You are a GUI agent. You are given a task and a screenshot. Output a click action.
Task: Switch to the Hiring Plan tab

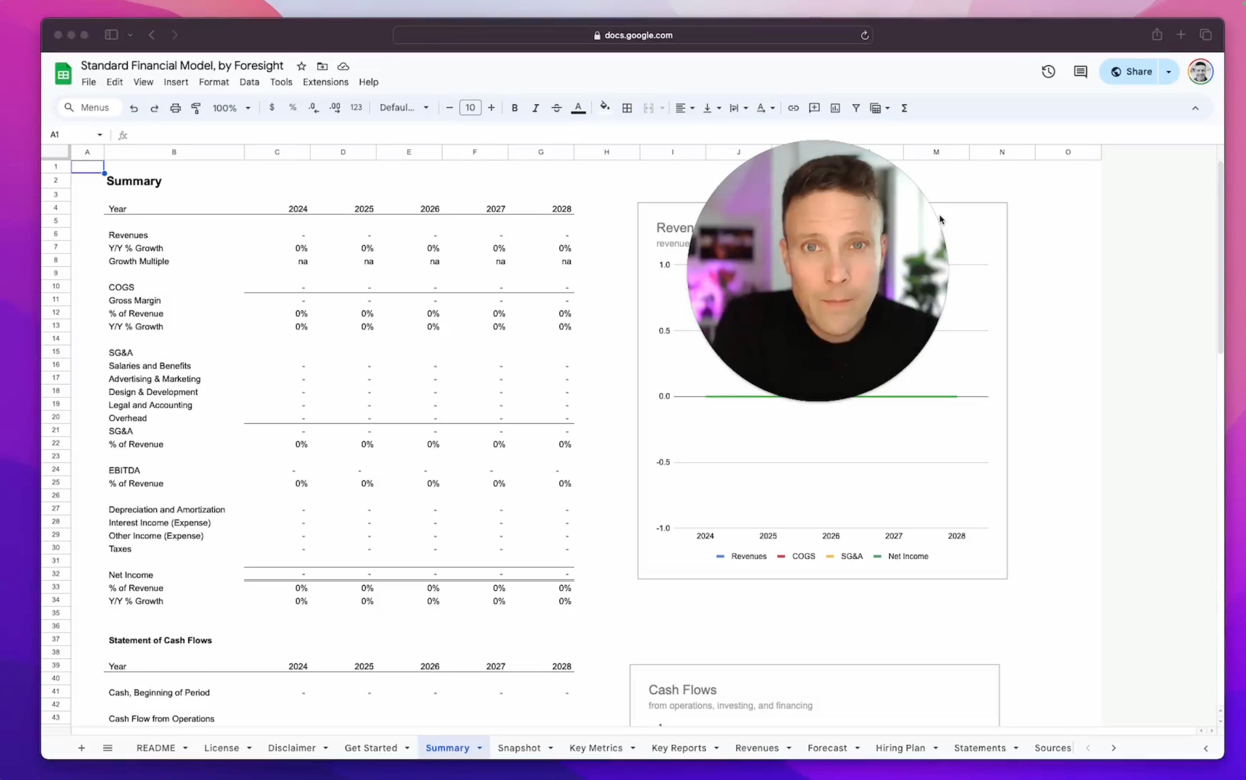900,748
